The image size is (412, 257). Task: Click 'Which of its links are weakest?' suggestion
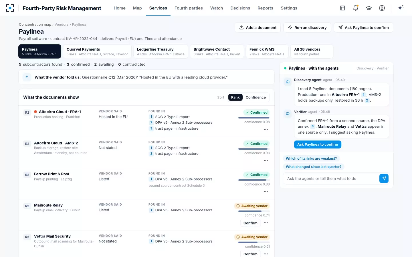[x=311, y=158]
